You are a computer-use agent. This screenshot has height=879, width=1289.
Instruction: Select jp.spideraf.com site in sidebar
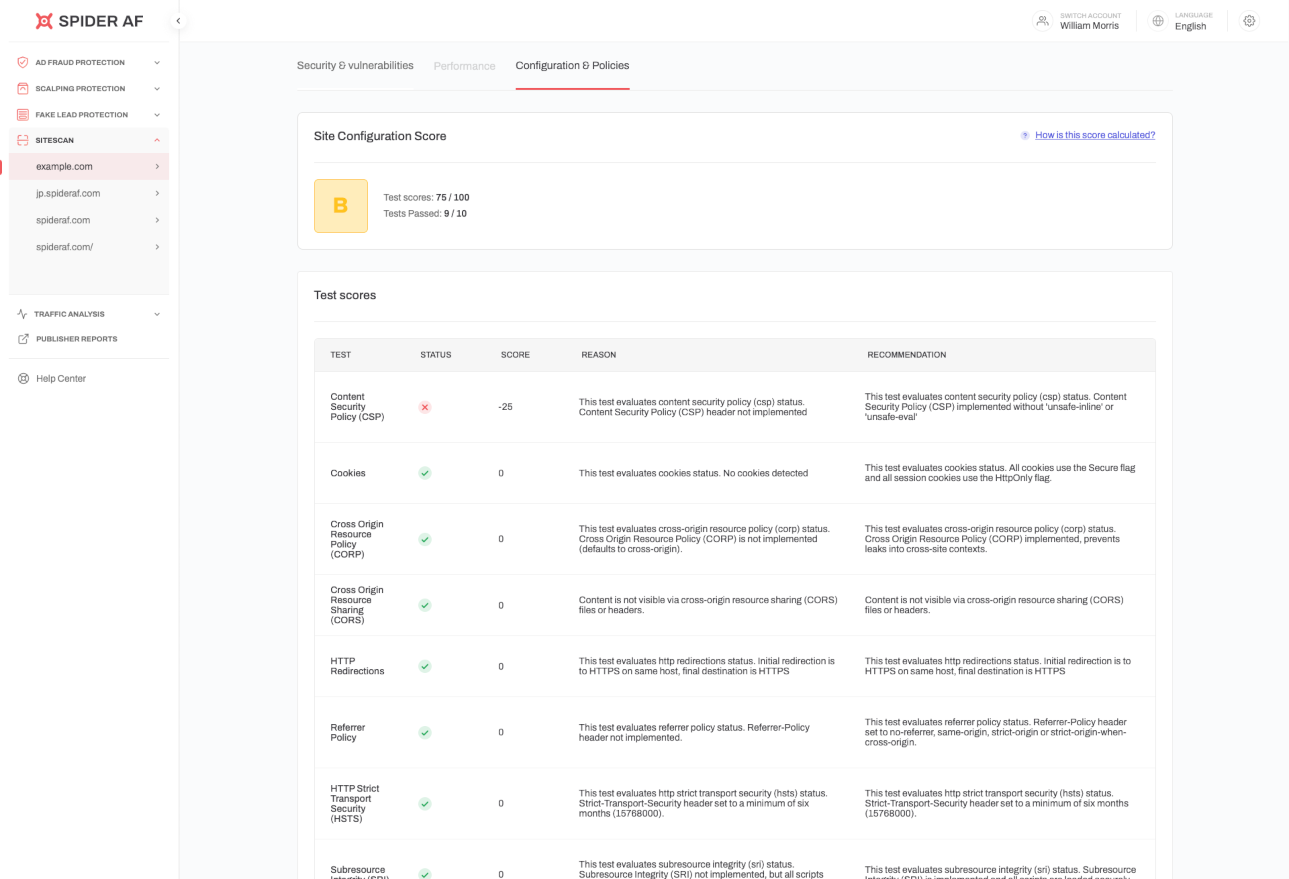pos(89,194)
